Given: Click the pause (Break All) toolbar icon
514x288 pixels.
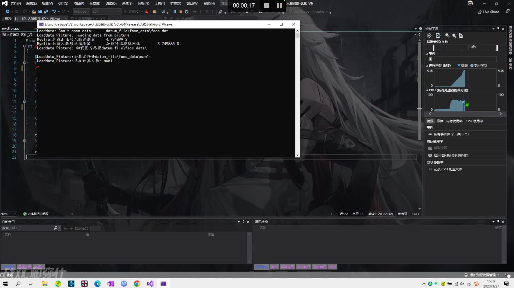Looking at the screenshot, I should (x=175, y=12).
